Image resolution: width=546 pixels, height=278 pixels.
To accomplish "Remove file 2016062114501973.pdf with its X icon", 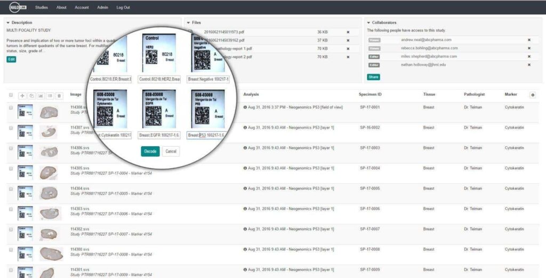I will [348, 32].
